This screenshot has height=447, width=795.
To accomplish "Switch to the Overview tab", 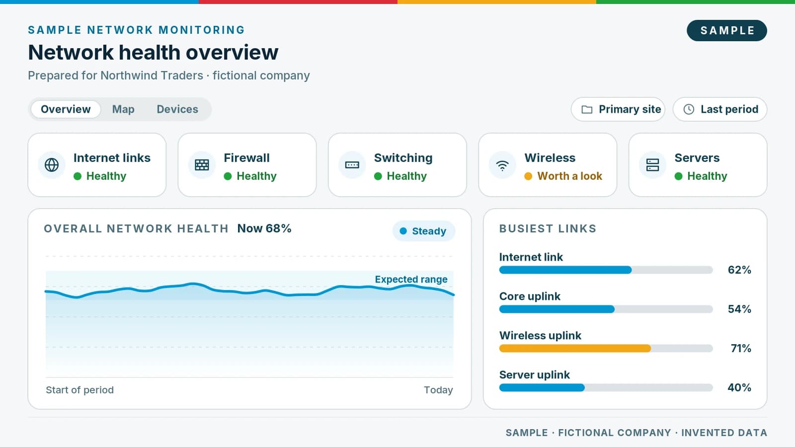I will pos(66,109).
